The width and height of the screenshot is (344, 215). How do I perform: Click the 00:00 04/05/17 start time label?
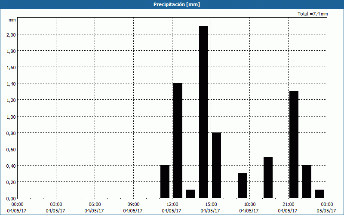[x=17, y=208]
